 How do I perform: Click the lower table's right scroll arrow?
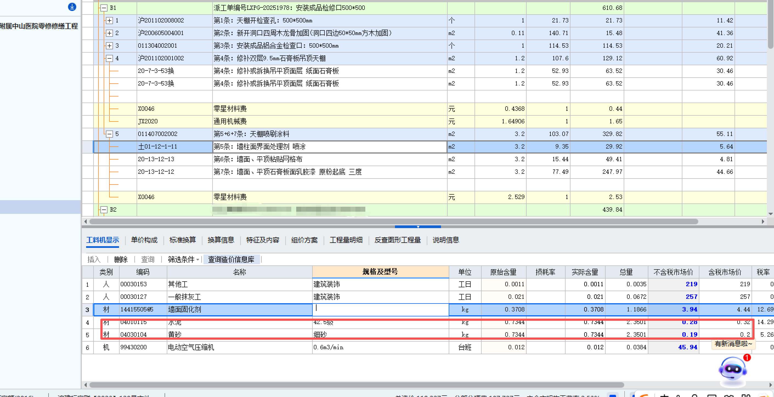click(770, 385)
